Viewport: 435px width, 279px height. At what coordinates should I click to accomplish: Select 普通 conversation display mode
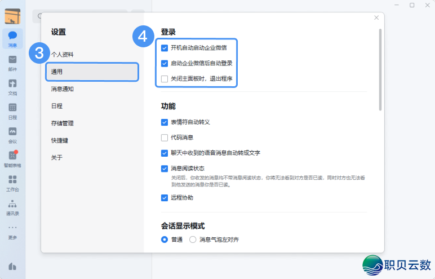tap(165, 240)
